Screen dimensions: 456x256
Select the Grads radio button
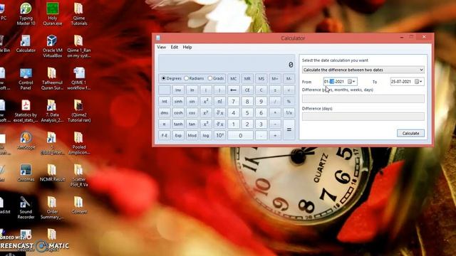[x=209, y=78]
